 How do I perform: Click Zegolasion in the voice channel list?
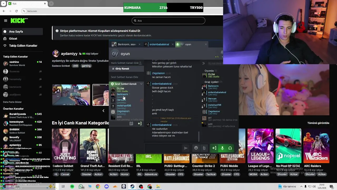[123, 111]
